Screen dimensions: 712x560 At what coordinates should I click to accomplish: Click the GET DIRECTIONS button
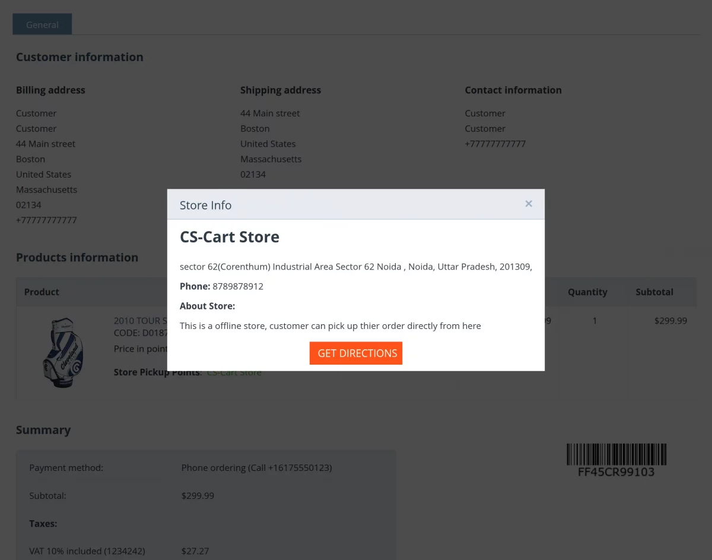pos(356,353)
